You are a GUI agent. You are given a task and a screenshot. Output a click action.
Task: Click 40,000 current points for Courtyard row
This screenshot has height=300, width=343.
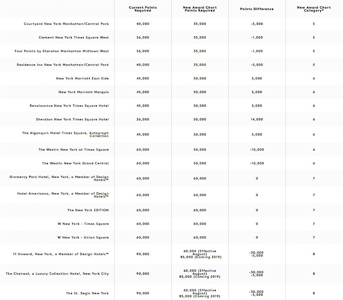[x=143, y=24]
